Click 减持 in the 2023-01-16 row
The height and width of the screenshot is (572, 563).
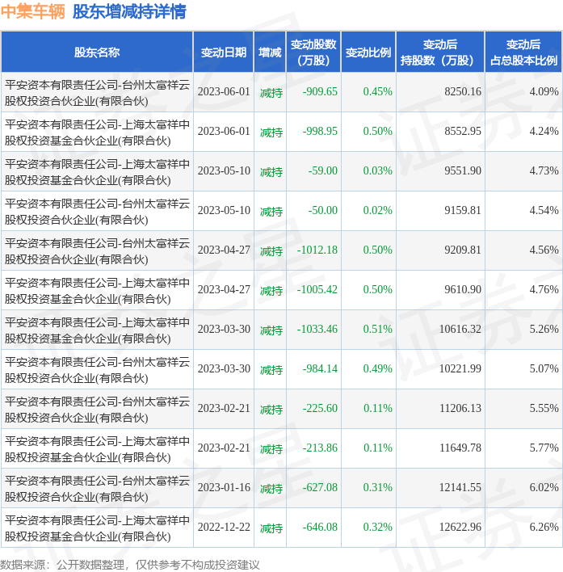(271, 489)
